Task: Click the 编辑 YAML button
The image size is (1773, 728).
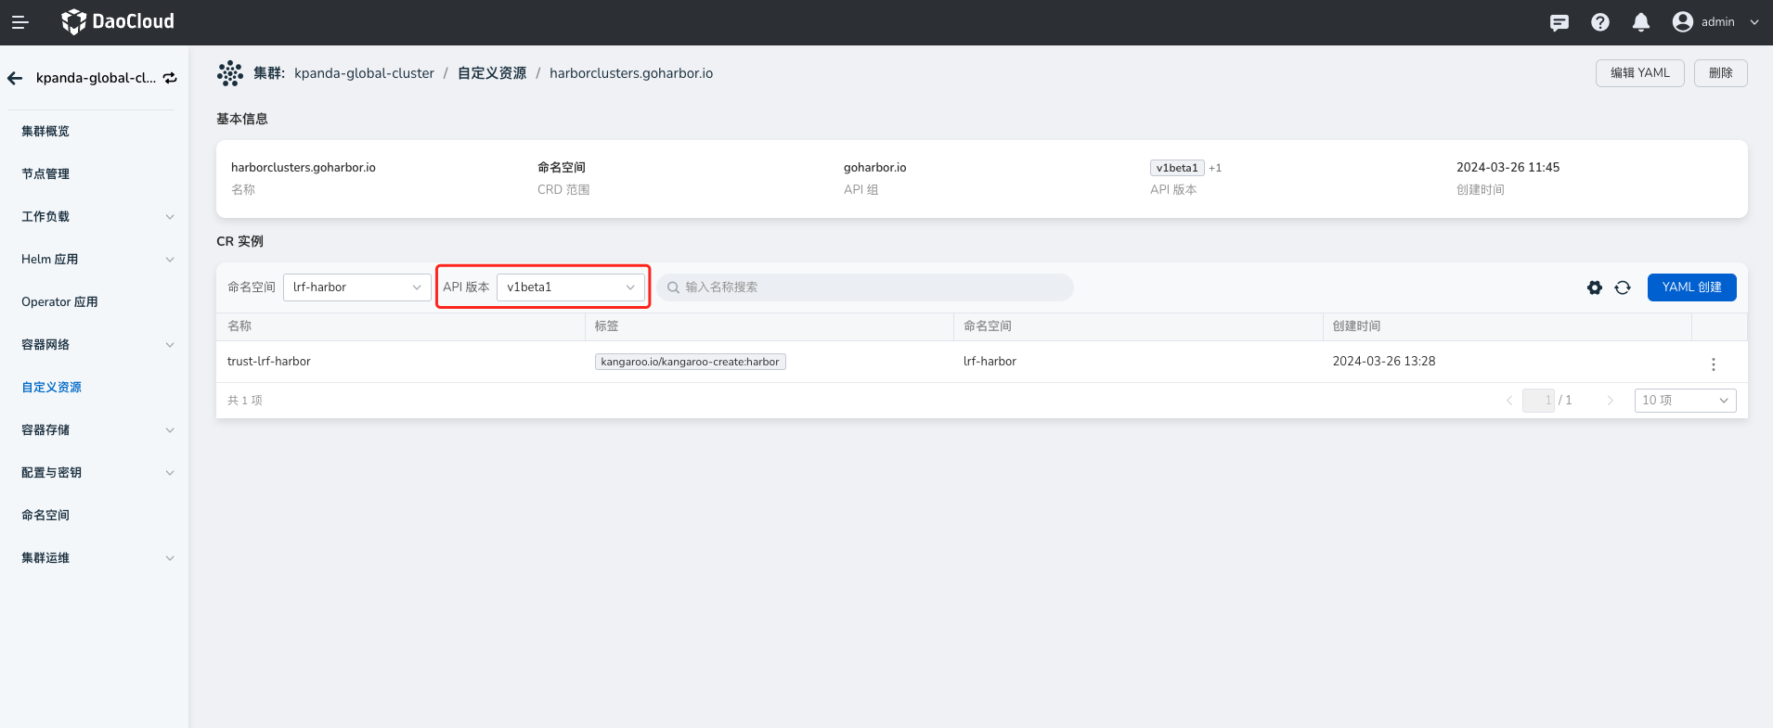Action: pyautogui.click(x=1639, y=73)
